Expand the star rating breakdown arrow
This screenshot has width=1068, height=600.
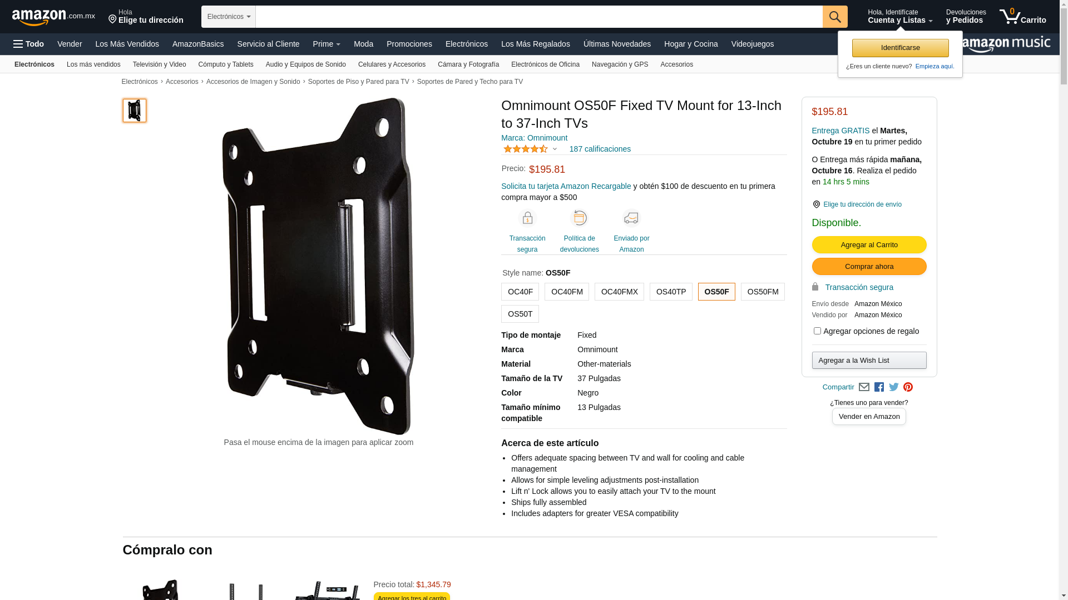point(555,149)
